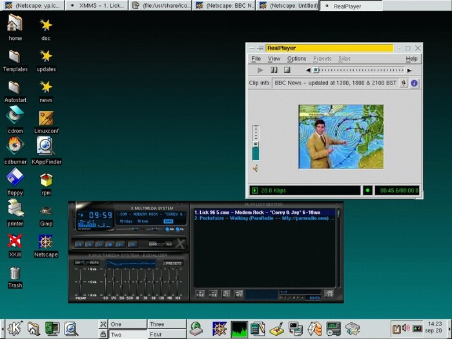Open the View menu in RealPlayer

click(274, 59)
